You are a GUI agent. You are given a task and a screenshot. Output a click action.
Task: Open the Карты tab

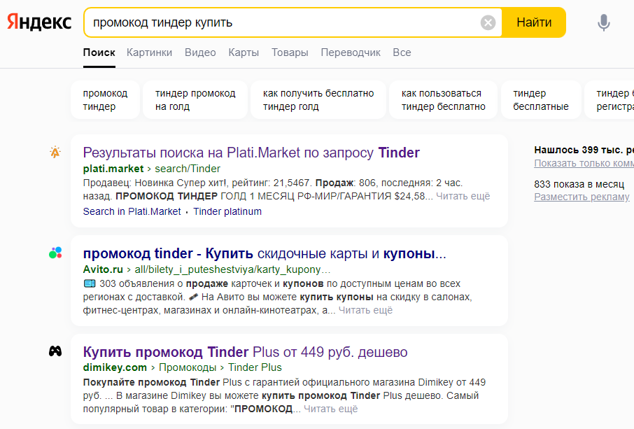tap(244, 52)
